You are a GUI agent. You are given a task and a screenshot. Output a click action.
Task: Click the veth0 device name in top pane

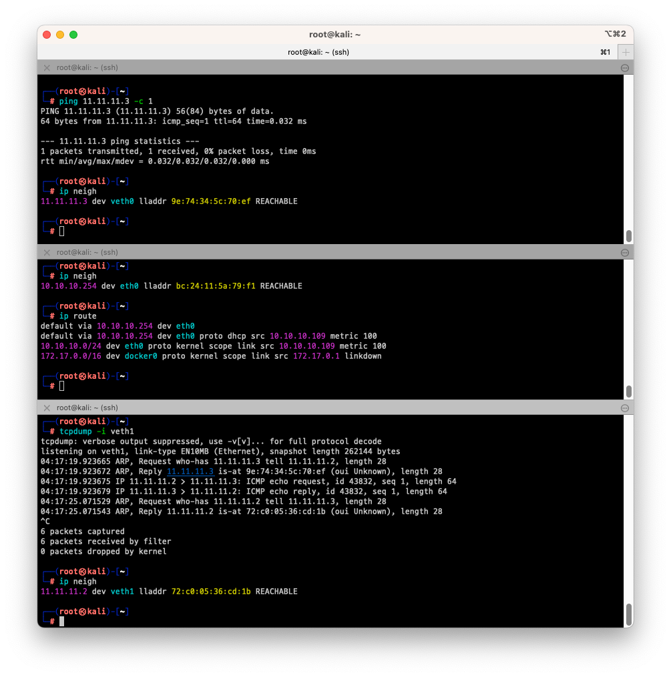[122, 201]
